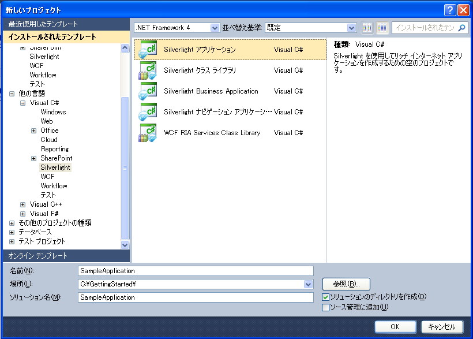Click the Silverlight ナビゲーション アプリケーション icon

pos(148,112)
